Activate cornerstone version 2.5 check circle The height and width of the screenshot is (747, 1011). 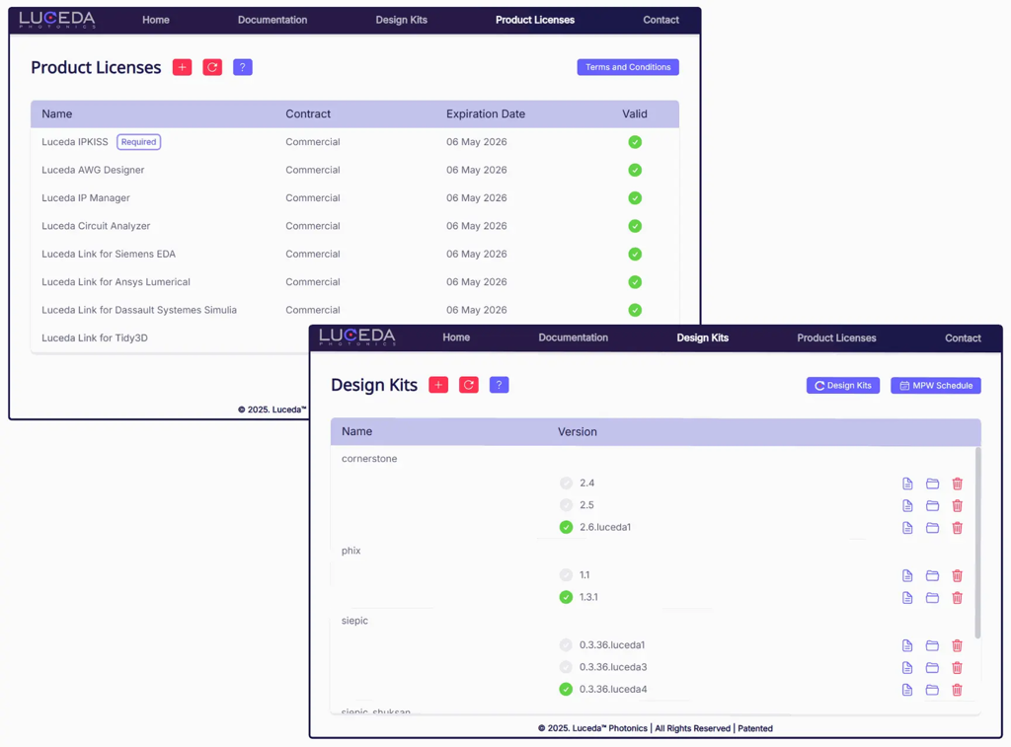pyautogui.click(x=566, y=504)
